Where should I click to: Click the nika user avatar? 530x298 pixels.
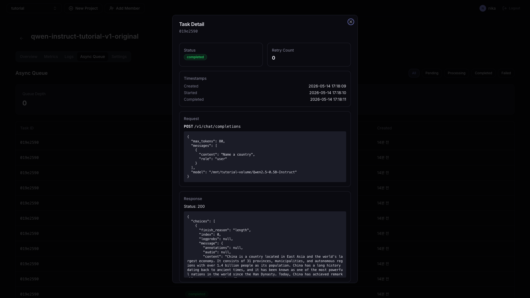(x=483, y=8)
